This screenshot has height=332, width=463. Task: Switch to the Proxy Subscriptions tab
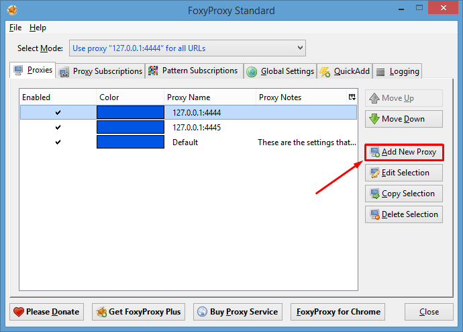coord(101,71)
